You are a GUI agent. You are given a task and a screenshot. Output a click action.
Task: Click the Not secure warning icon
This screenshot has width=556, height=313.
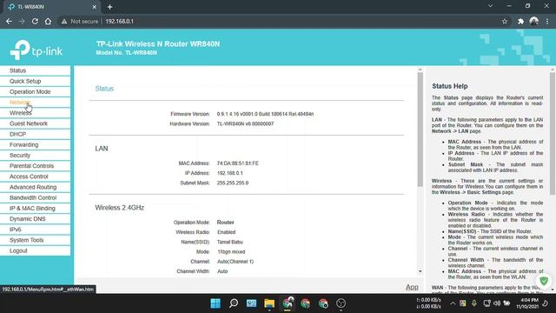point(64,21)
